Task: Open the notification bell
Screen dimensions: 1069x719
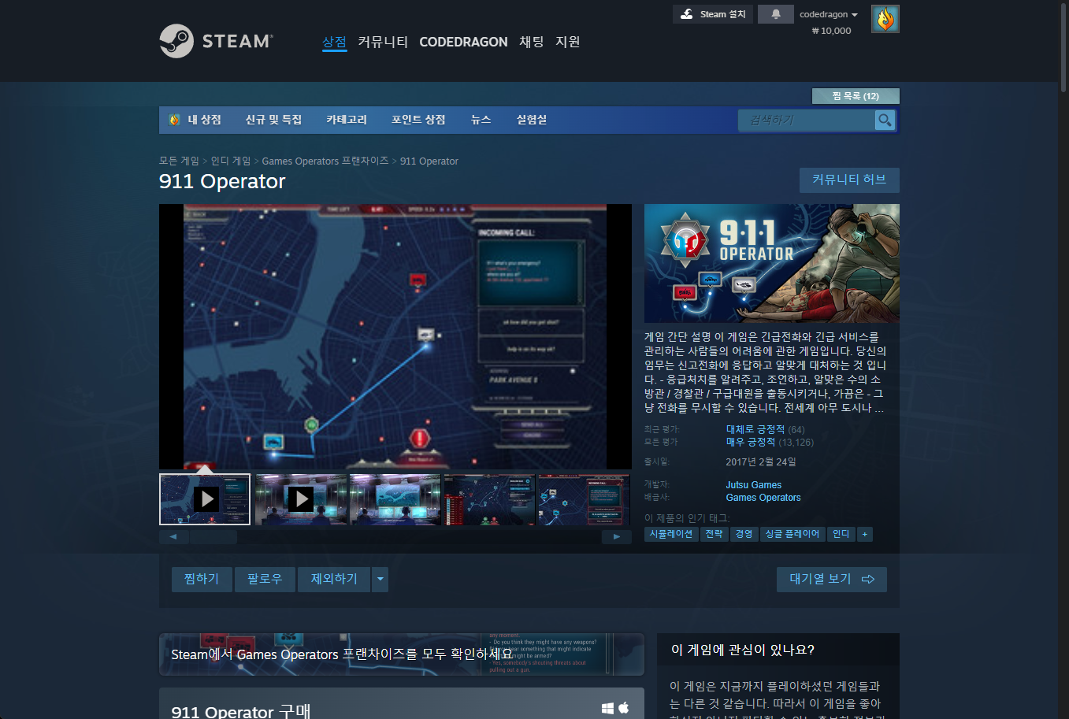Action: [776, 14]
